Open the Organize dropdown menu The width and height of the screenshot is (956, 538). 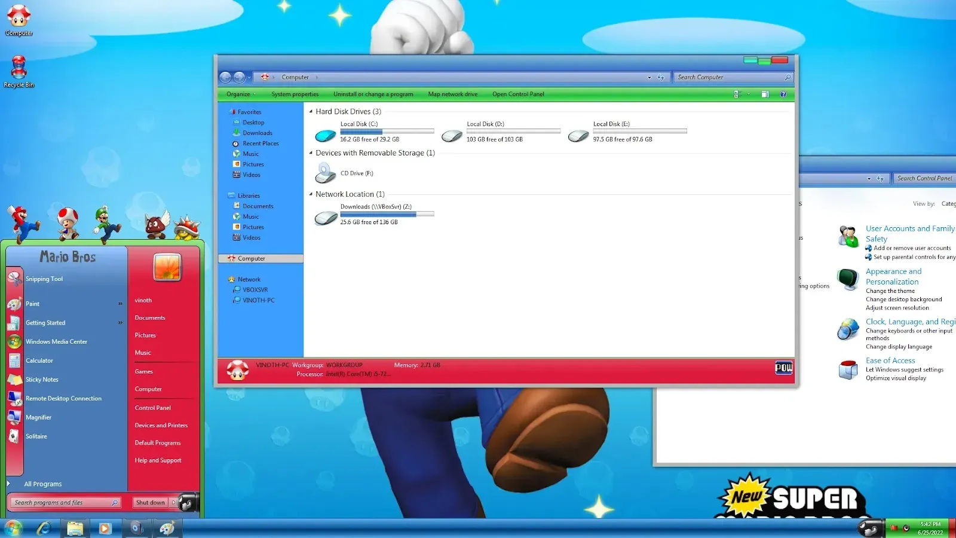pyautogui.click(x=240, y=94)
